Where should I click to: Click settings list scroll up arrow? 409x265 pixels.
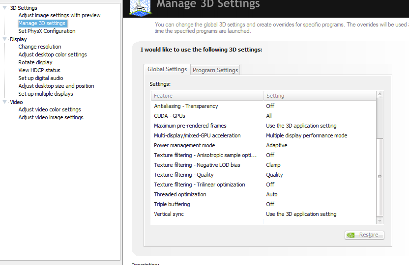380,94
